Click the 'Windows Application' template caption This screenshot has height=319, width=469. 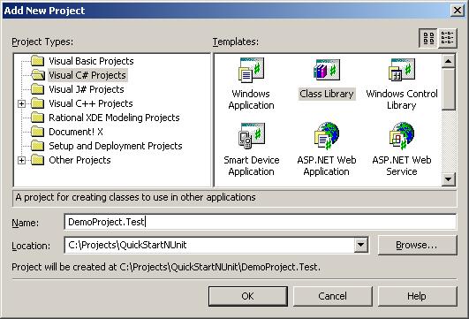[251, 100]
